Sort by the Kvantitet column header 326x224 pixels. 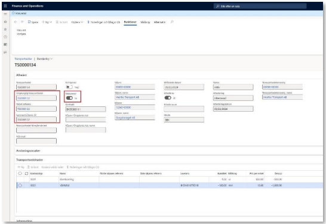point(222,173)
